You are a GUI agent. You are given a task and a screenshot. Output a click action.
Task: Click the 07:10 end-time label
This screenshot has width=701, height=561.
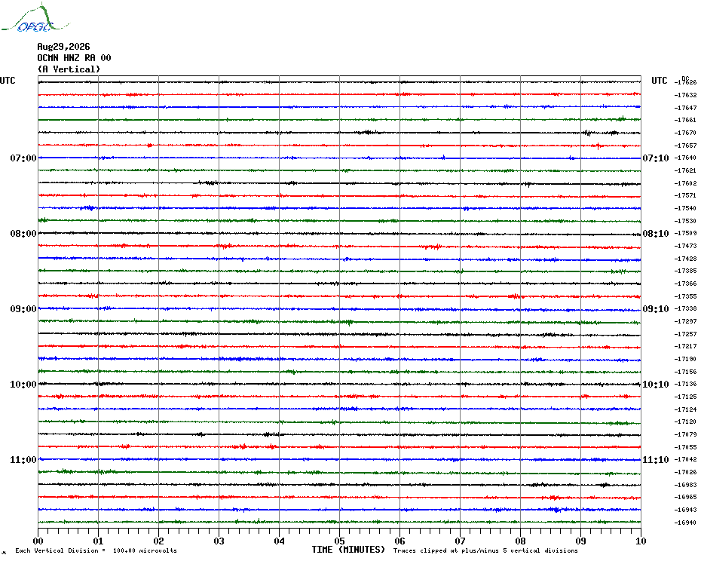(656, 158)
